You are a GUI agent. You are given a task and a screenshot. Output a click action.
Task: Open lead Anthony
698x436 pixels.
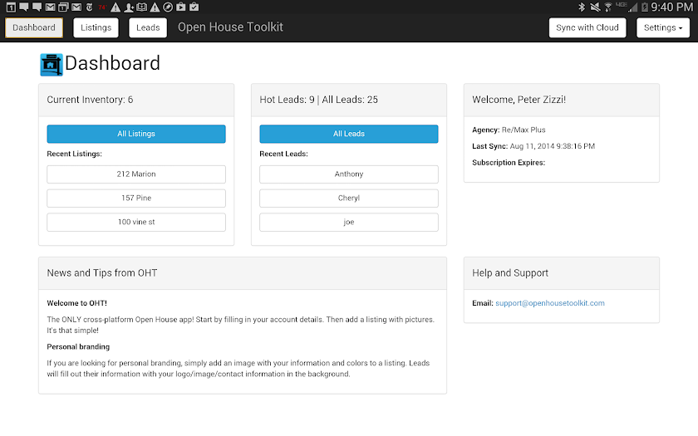click(x=348, y=174)
